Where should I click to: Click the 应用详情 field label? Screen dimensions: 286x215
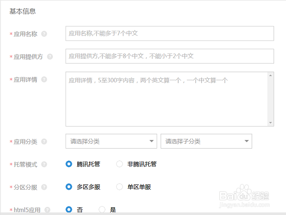pyautogui.click(x=25, y=80)
